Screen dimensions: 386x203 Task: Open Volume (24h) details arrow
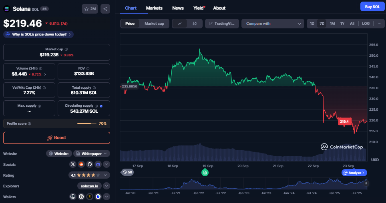point(45,74)
